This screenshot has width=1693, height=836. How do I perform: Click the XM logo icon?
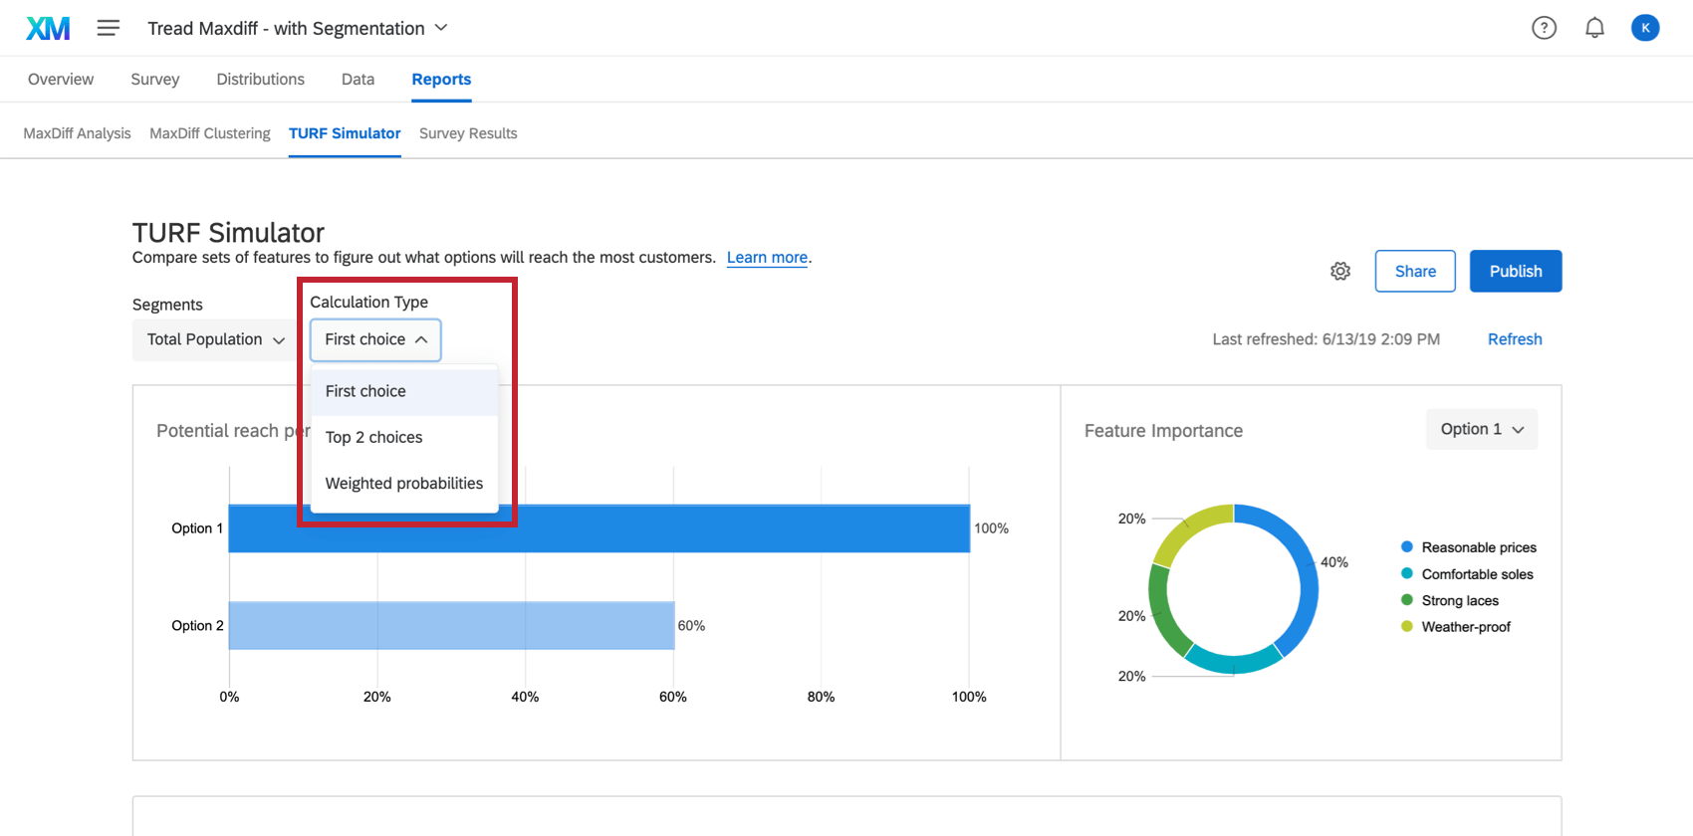tap(48, 29)
